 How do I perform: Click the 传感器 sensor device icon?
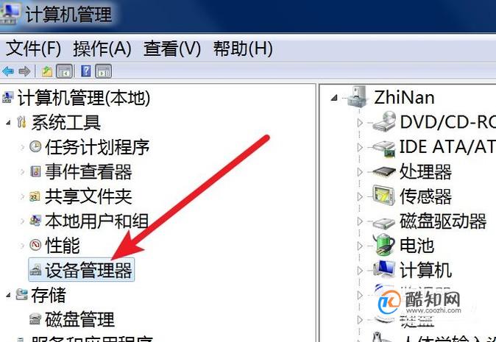[383, 196]
